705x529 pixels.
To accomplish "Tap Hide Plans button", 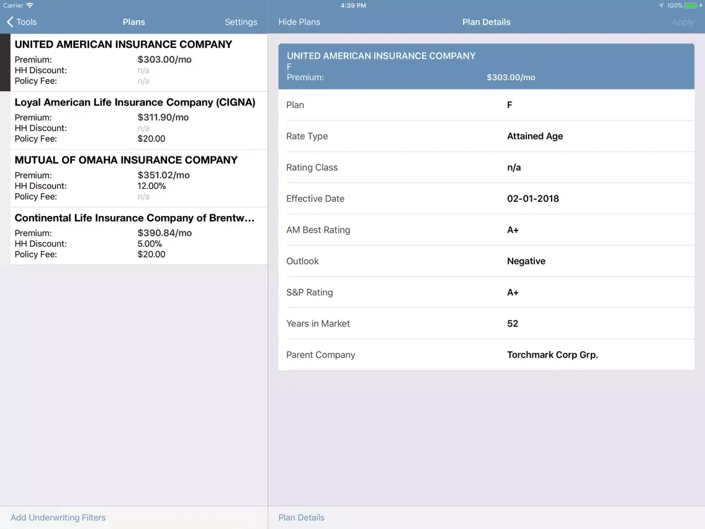I will point(299,22).
